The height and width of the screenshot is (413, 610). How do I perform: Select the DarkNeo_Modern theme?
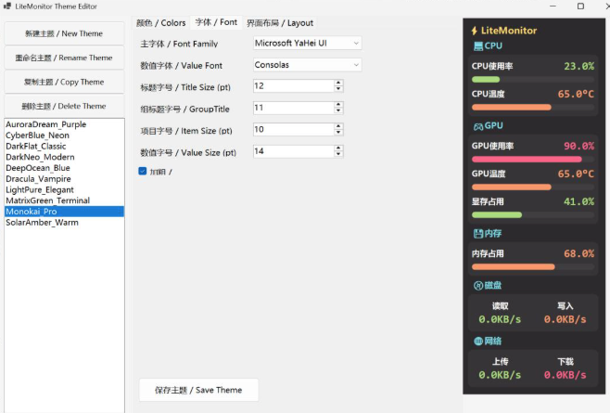click(65, 157)
